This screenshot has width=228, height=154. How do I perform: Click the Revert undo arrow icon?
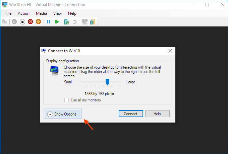(75, 22)
